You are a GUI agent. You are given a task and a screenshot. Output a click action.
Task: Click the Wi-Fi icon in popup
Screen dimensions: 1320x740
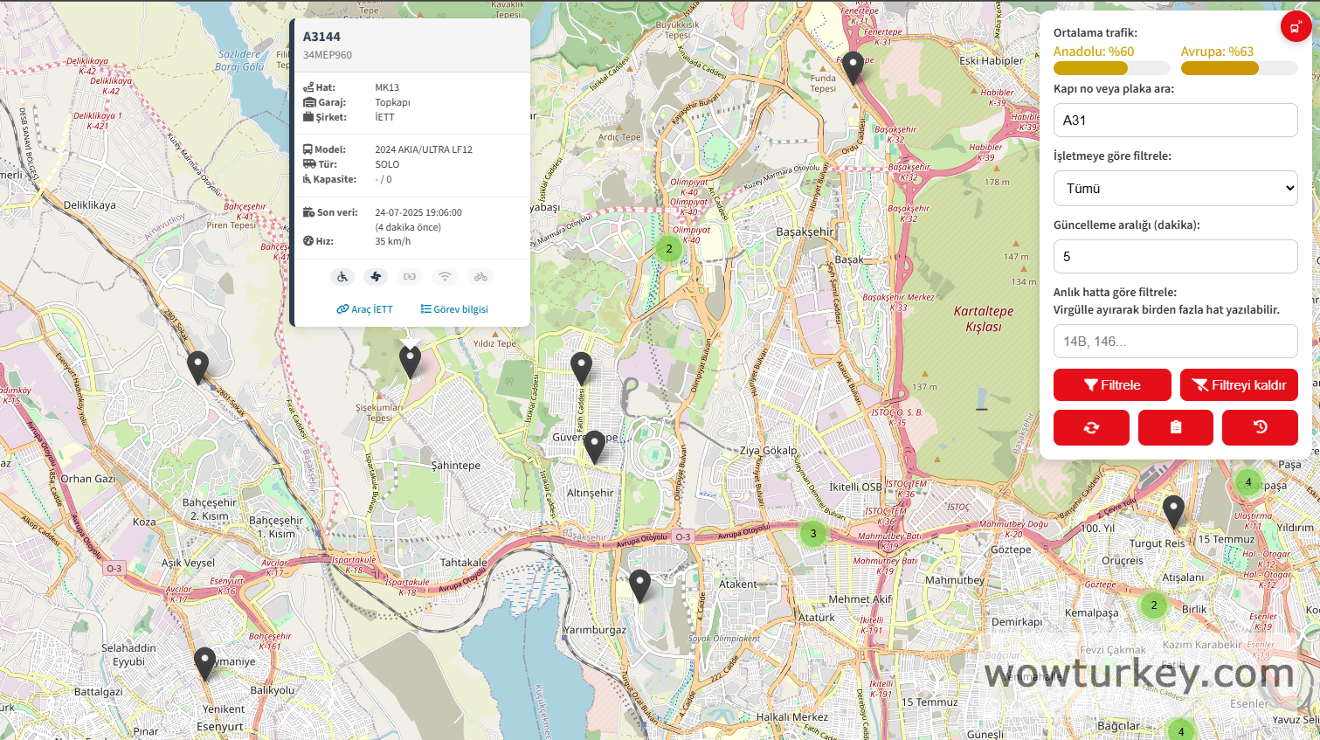(445, 277)
